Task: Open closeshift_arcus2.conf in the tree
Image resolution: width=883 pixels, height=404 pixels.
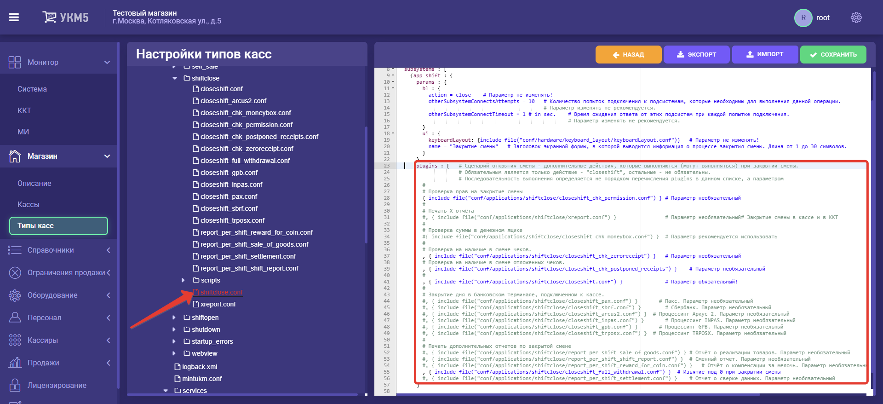Action: (x=233, y=101)
